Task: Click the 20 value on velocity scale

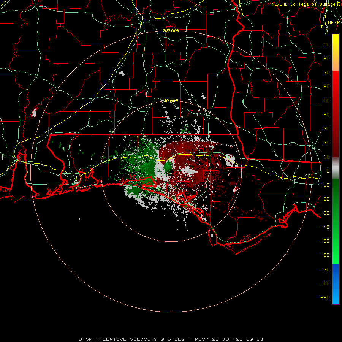Action: point(326,143)
